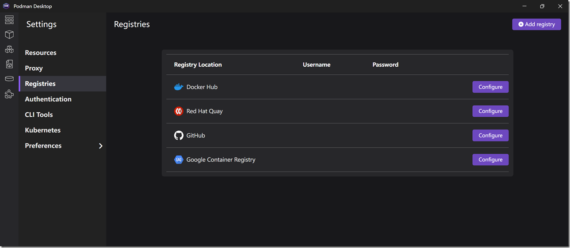Go to the Authentication settings
This screenshot has width=570, height=248.
[x=48, y=99]
